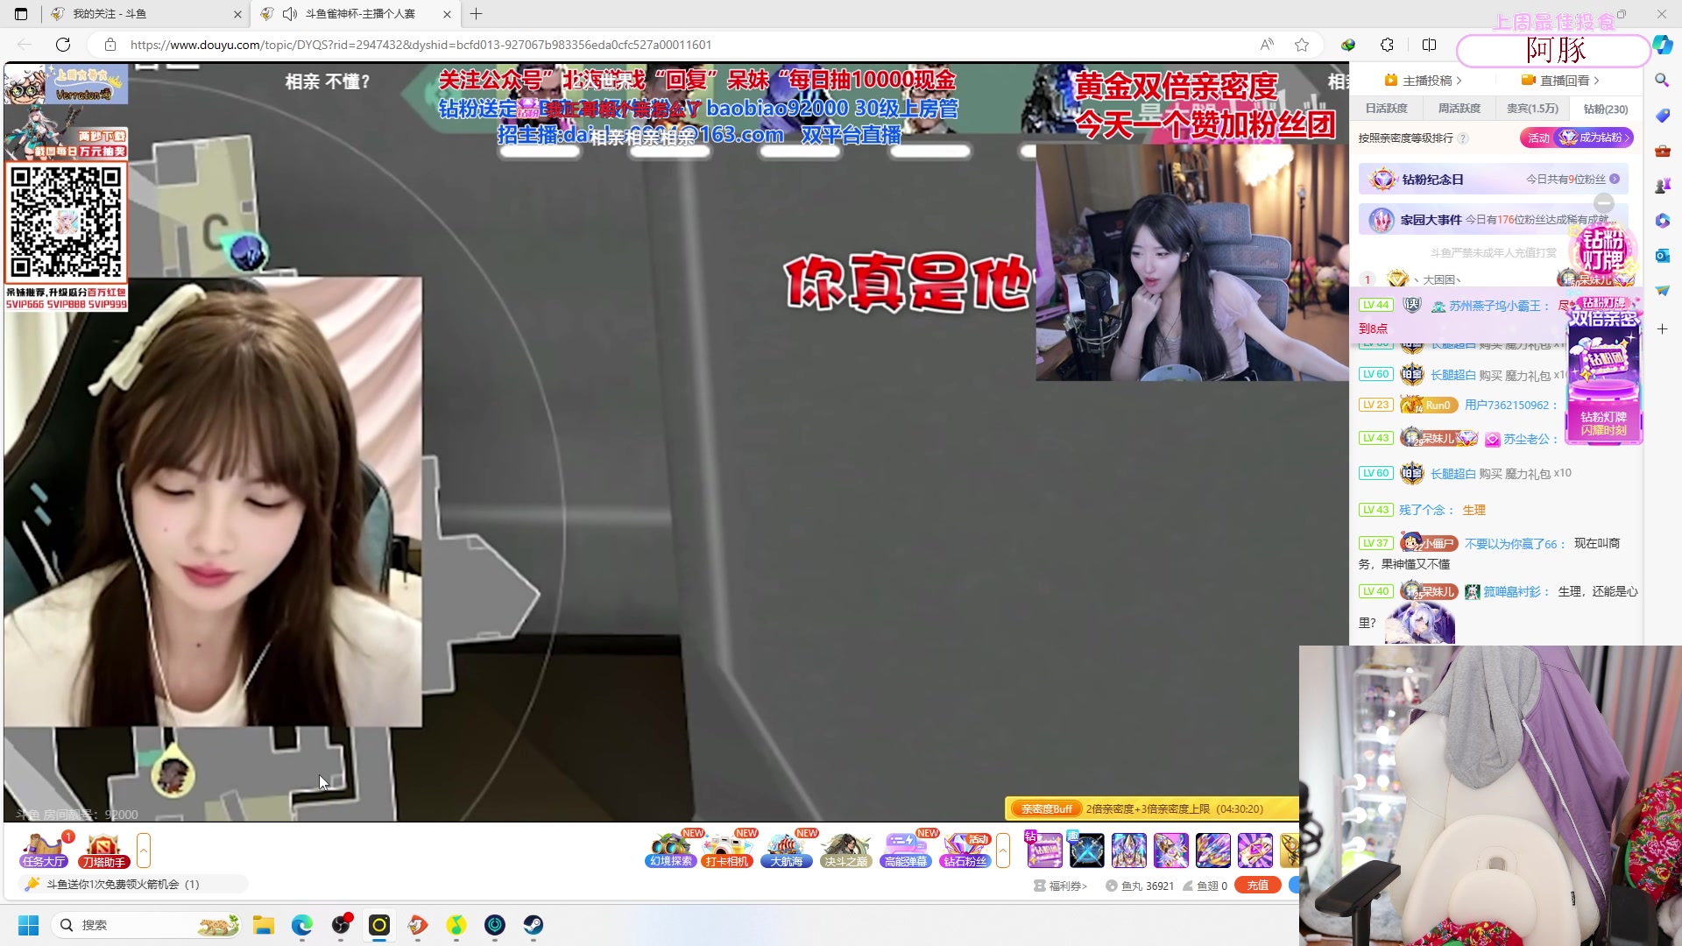This screenshot has width=1682, height=946.
Task: Open Steam from the taskbar
Action: [534, 925]
